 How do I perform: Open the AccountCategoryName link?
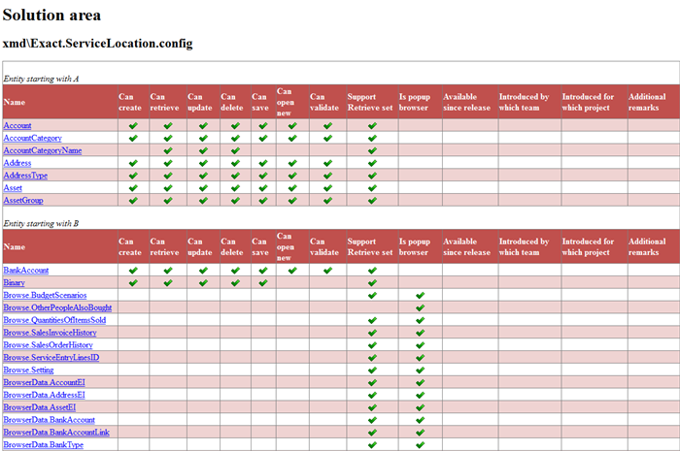43,150
